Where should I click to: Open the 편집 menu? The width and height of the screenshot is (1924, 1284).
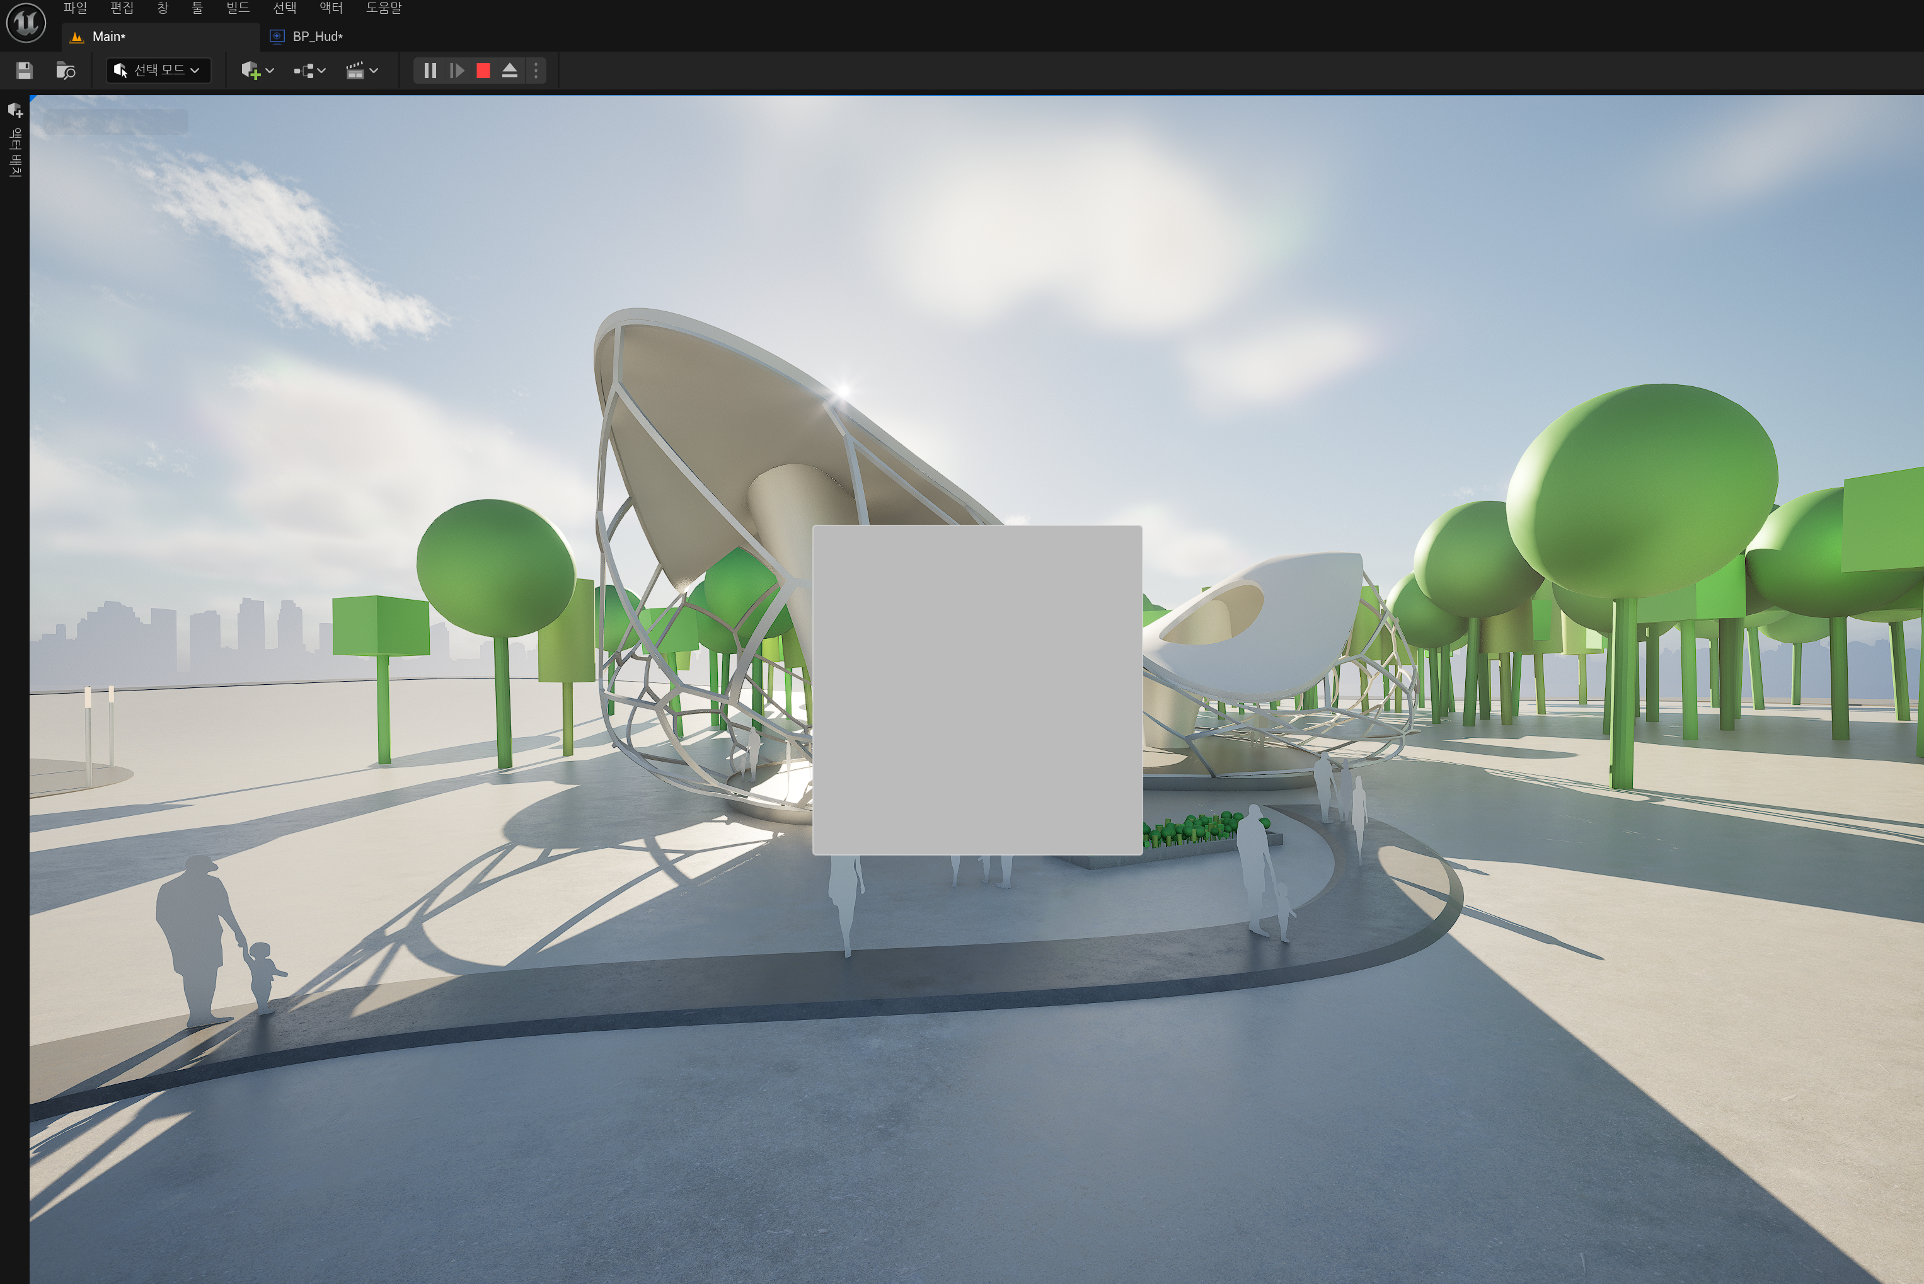click(x=121, y=8)
